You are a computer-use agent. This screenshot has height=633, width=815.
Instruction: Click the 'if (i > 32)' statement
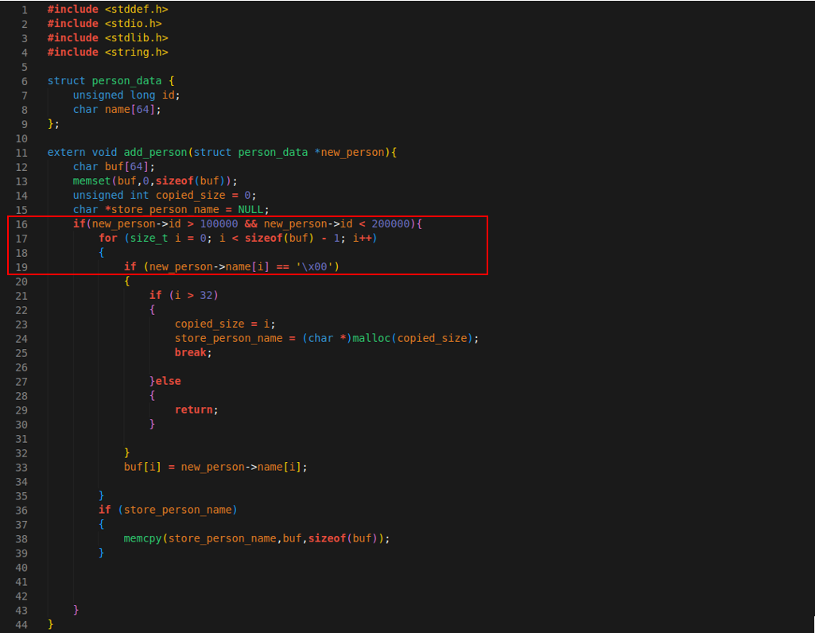184,295
